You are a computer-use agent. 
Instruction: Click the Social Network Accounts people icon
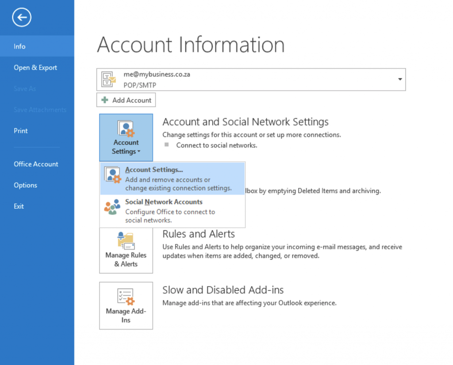(112, 207)
